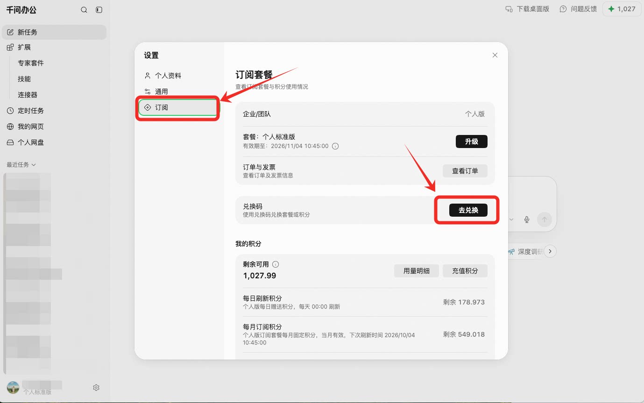This screenshot has width=644, height=403.
Task: Click the 查看订单 button
Action: [x=465, y=171]
